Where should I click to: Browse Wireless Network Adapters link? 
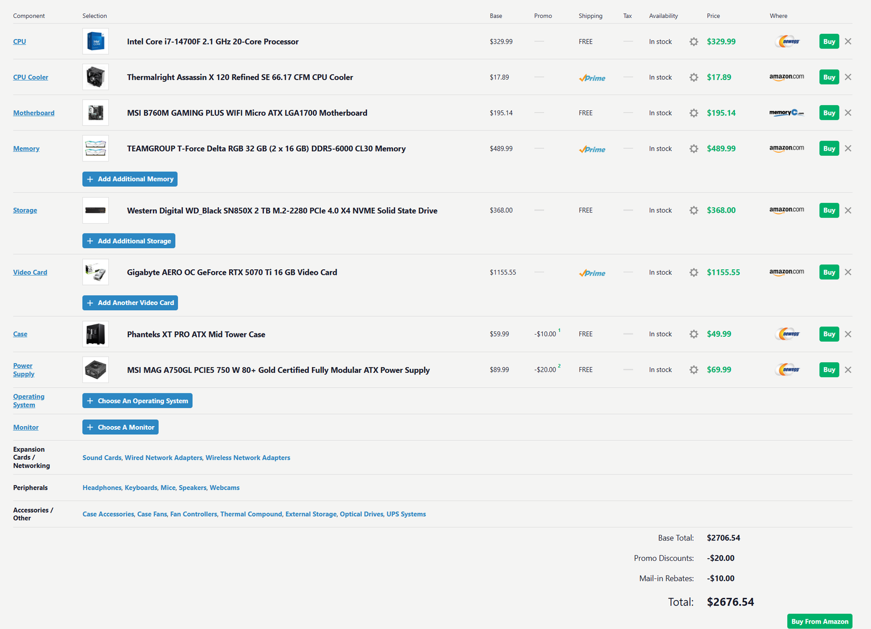click(x=248, y=458)
